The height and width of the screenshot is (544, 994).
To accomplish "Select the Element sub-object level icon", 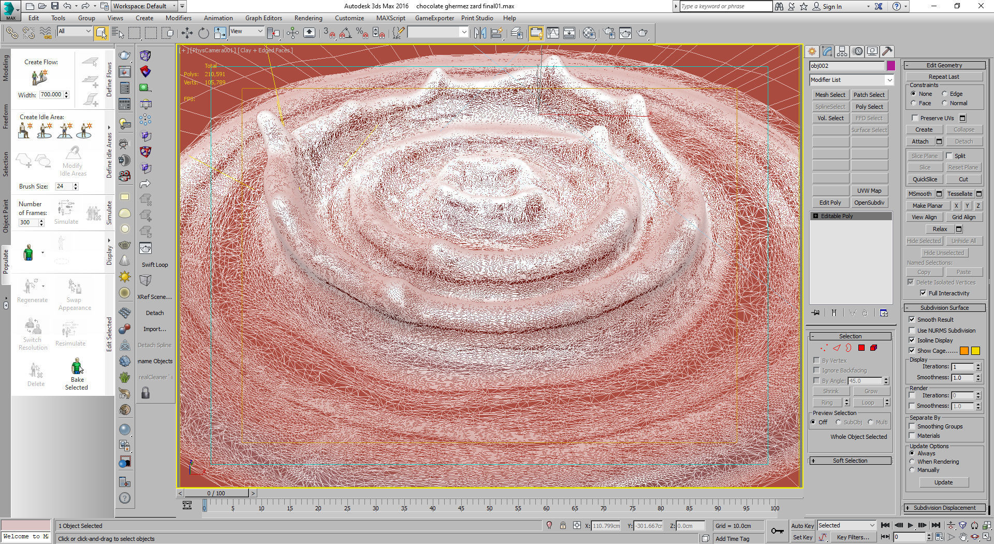I will tap(874, 348).
